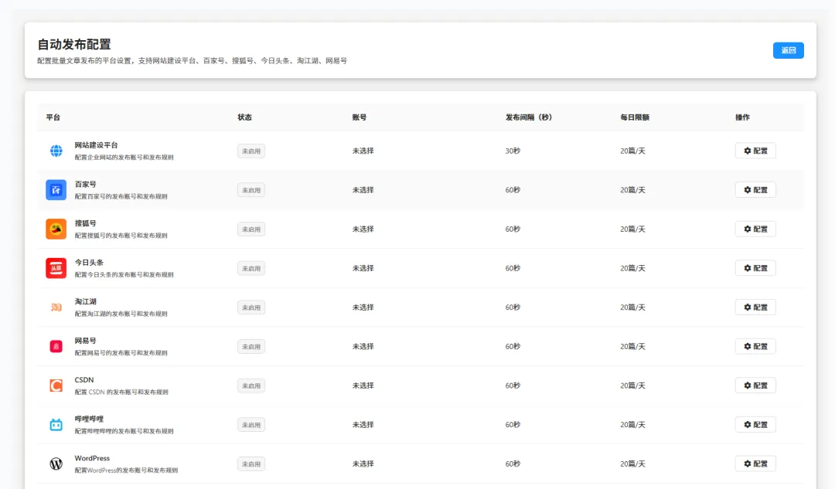This screenshot has height=489, width=835.
Task: Click 未启用 status badge for WordPress
Action: tap(250, 464)
